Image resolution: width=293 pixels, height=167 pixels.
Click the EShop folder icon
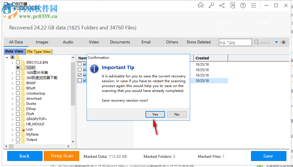pyautogui.click(x=23, y=108)
